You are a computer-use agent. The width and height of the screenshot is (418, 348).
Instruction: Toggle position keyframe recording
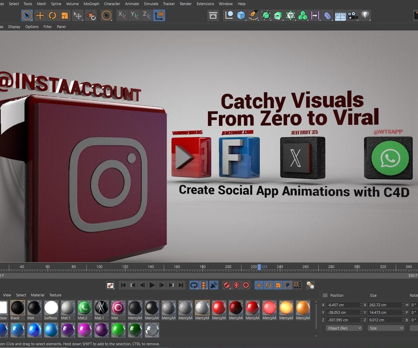[x=259, y=285]
